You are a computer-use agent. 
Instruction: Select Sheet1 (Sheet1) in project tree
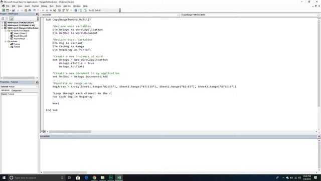tap(19, 33)
